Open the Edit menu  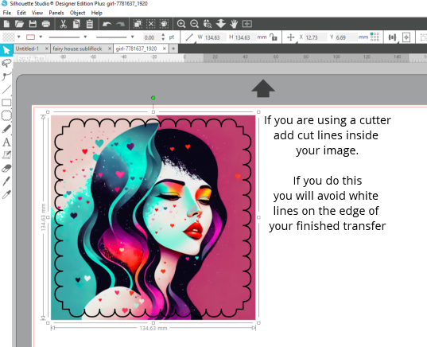pyautogui.click(x=21, y=13)
